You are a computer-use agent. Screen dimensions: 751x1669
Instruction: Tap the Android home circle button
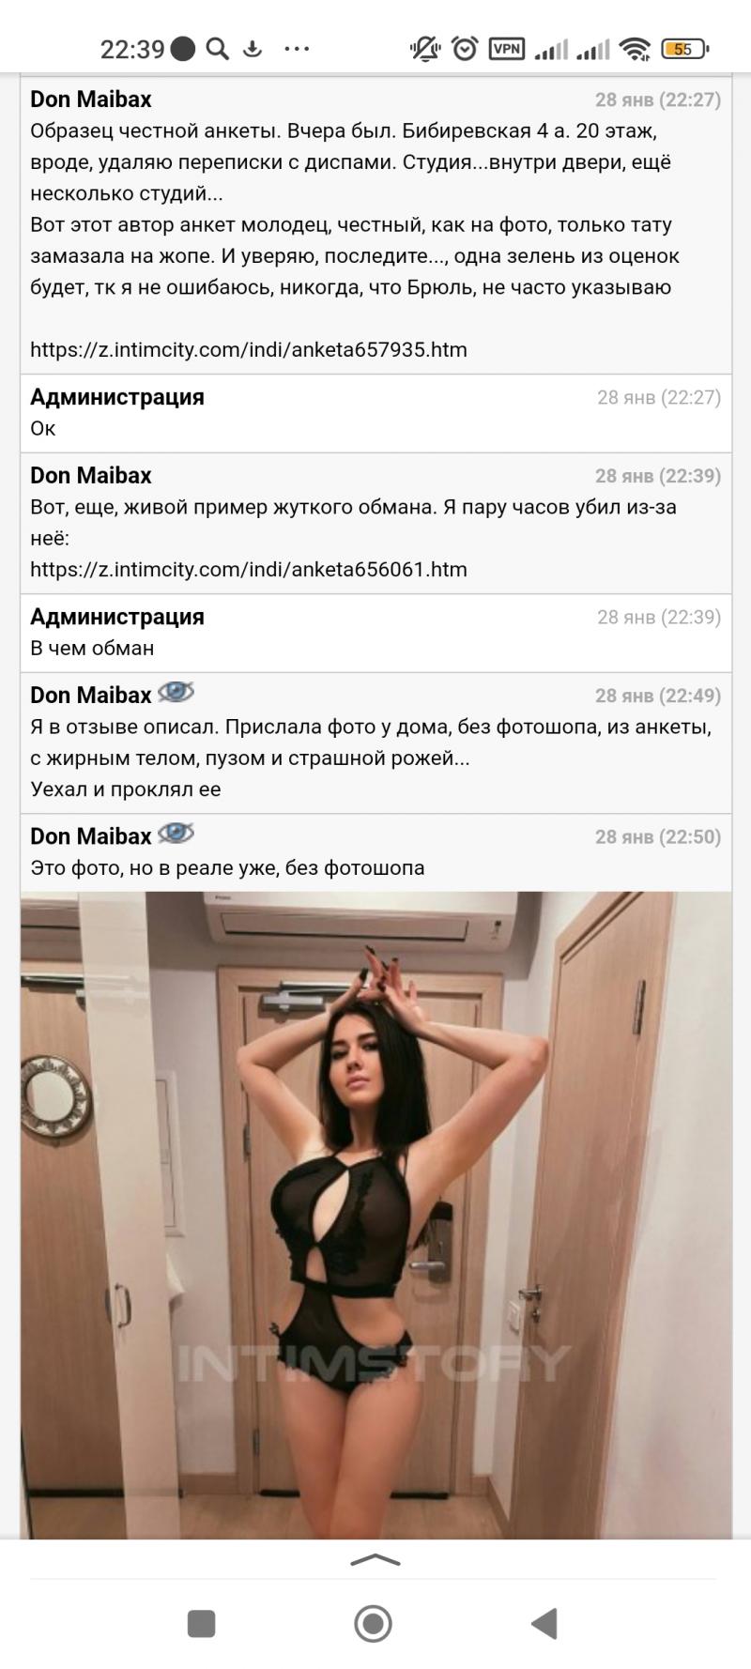pos(374,1623)
